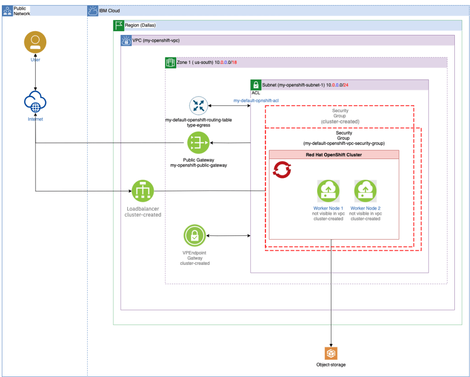Select the Object-storage icon
Viewport: 470px width, 377px height.
point(331,353)
